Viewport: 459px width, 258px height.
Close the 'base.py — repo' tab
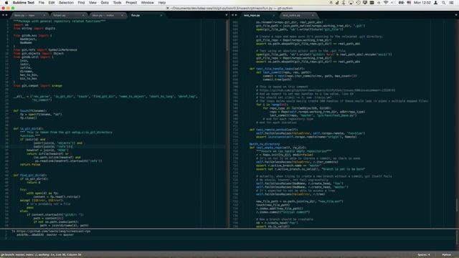44,15
